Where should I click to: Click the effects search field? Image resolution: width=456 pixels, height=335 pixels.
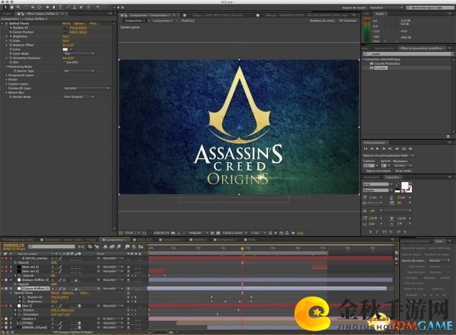(x=408, y=54)
